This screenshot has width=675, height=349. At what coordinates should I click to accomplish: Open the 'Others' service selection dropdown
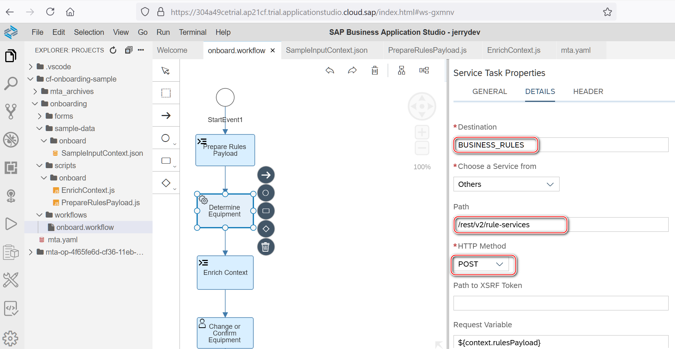tap(506, 184)
